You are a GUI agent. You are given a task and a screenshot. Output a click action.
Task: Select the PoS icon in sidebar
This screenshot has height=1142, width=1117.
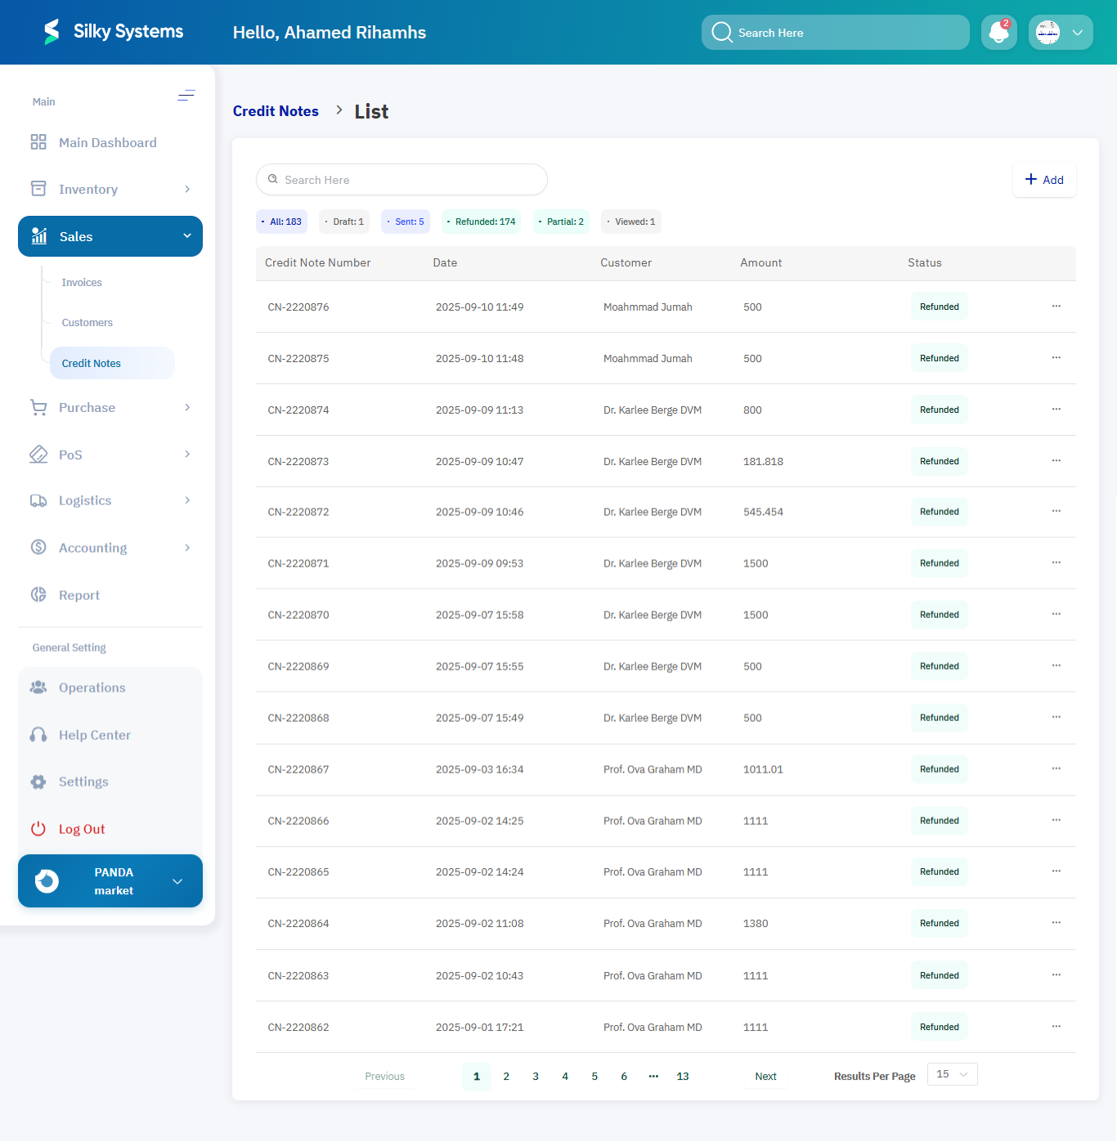coord(38,454)
